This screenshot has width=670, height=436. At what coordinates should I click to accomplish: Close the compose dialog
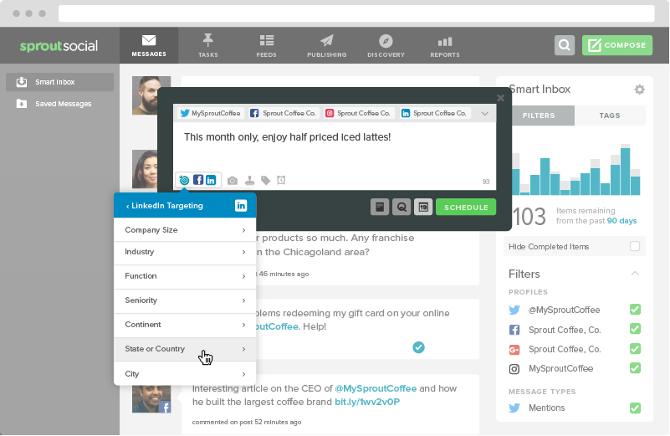pos(501,98)
